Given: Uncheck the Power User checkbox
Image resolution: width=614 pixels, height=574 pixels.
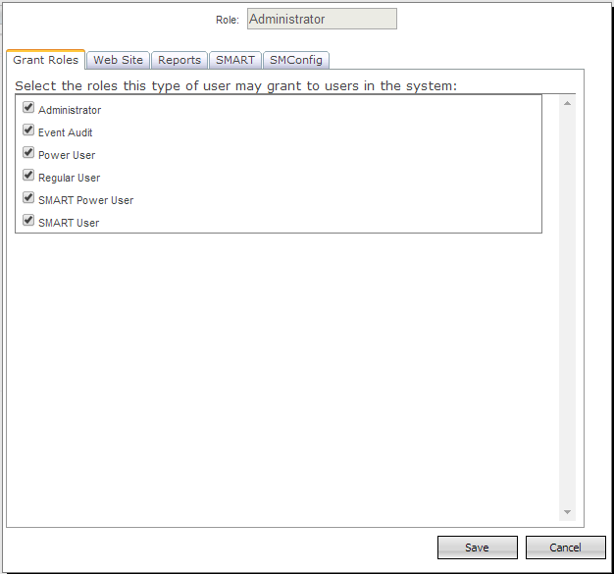Looking at the screenshot, I should (x=28, y=153).
